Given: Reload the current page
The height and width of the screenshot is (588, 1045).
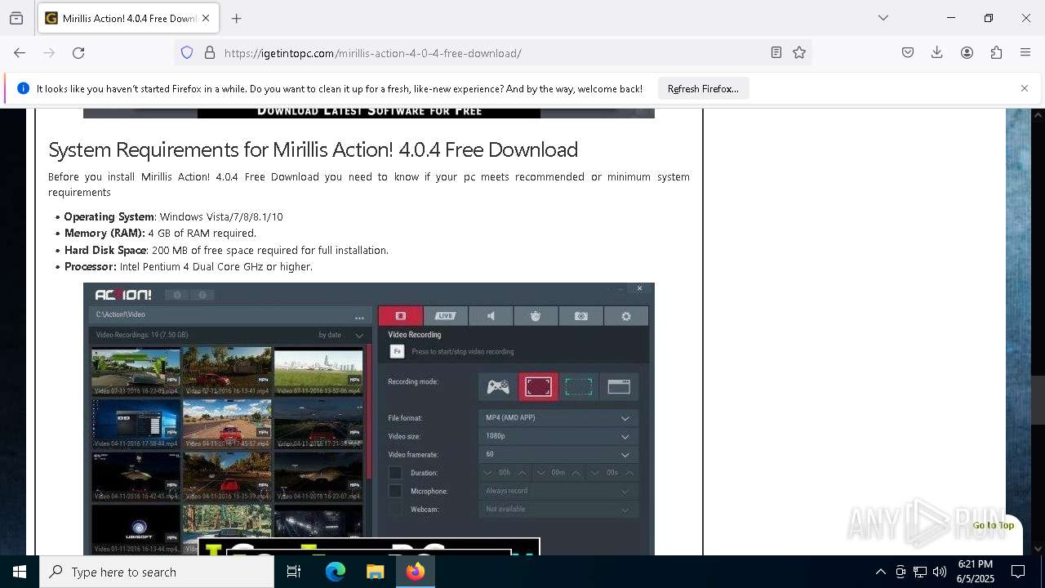Looking at the screenshot, I should (78, 52).
